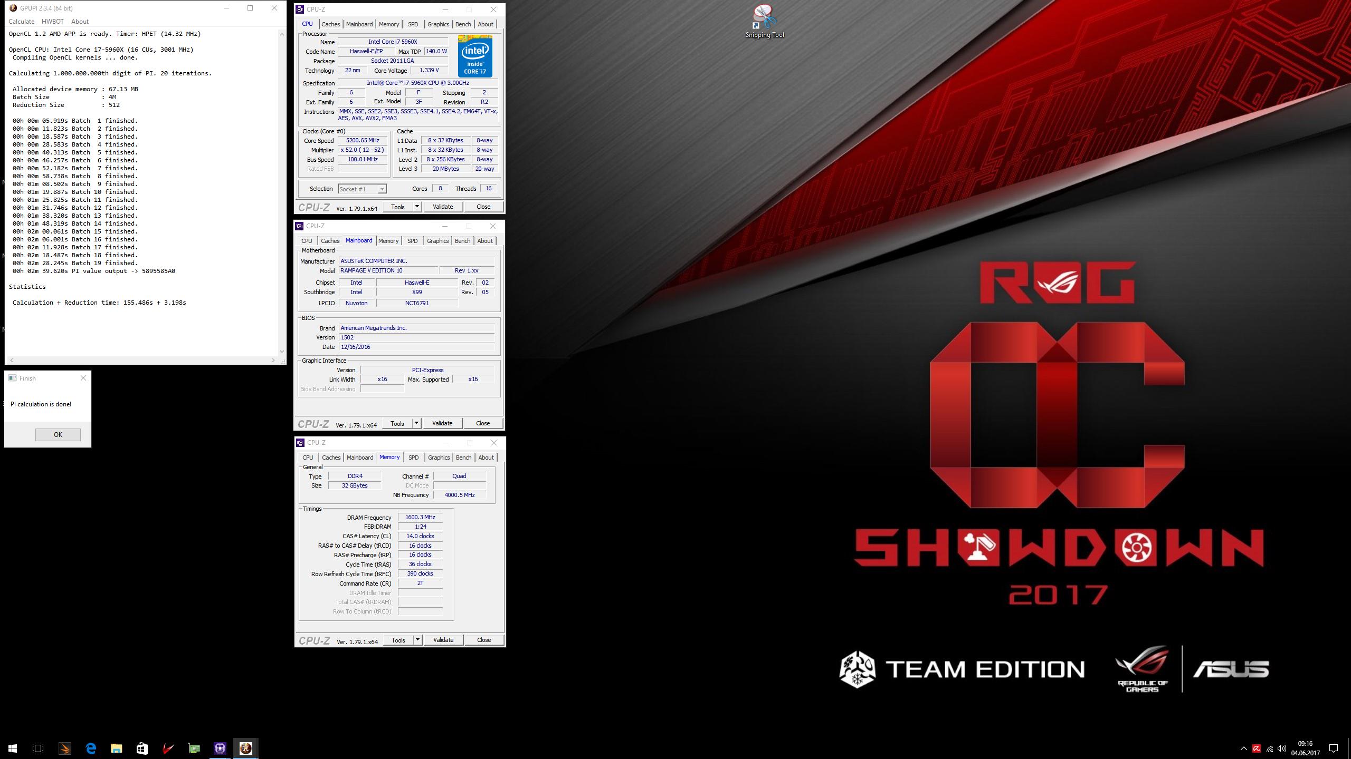This screenshot has height=759, width=1351.
Task: Click the GPUPI vertical scrollbar up arrow
Action: click(x=282, y=34)
